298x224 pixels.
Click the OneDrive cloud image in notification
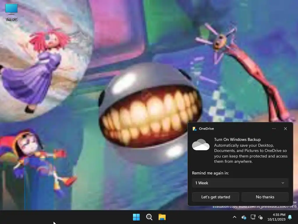[x=201, y=145]
